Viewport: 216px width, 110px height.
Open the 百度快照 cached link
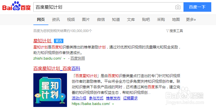pyautogui.click(x=78, y=58)
